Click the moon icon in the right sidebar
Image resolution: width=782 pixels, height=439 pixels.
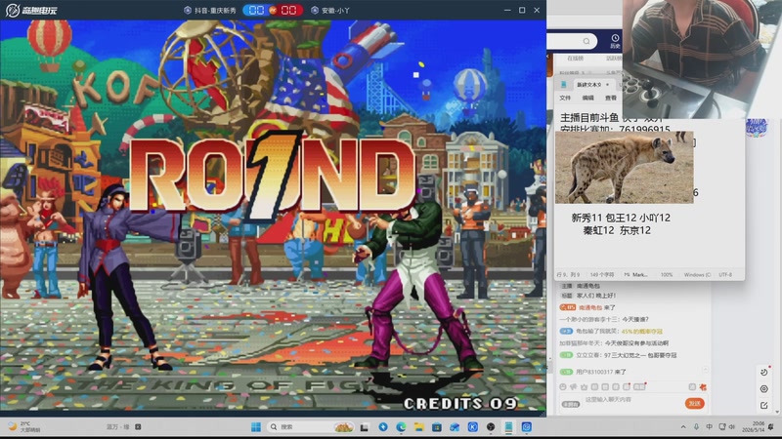point(764,373)
